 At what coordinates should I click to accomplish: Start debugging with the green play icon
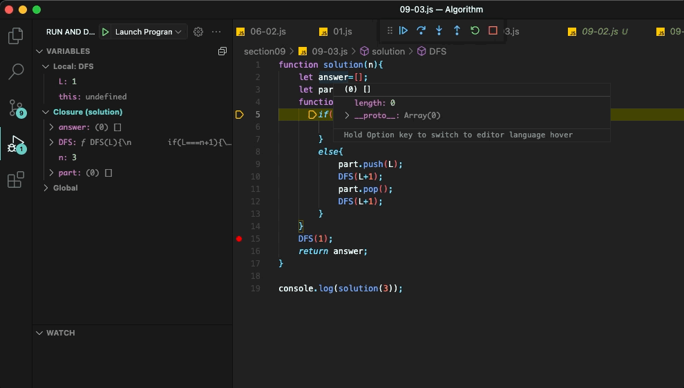click(105, 32)
